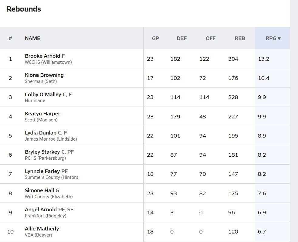Click the NAME column header
This screenshot has height=242, width=298.
click(x=32, y=38)
